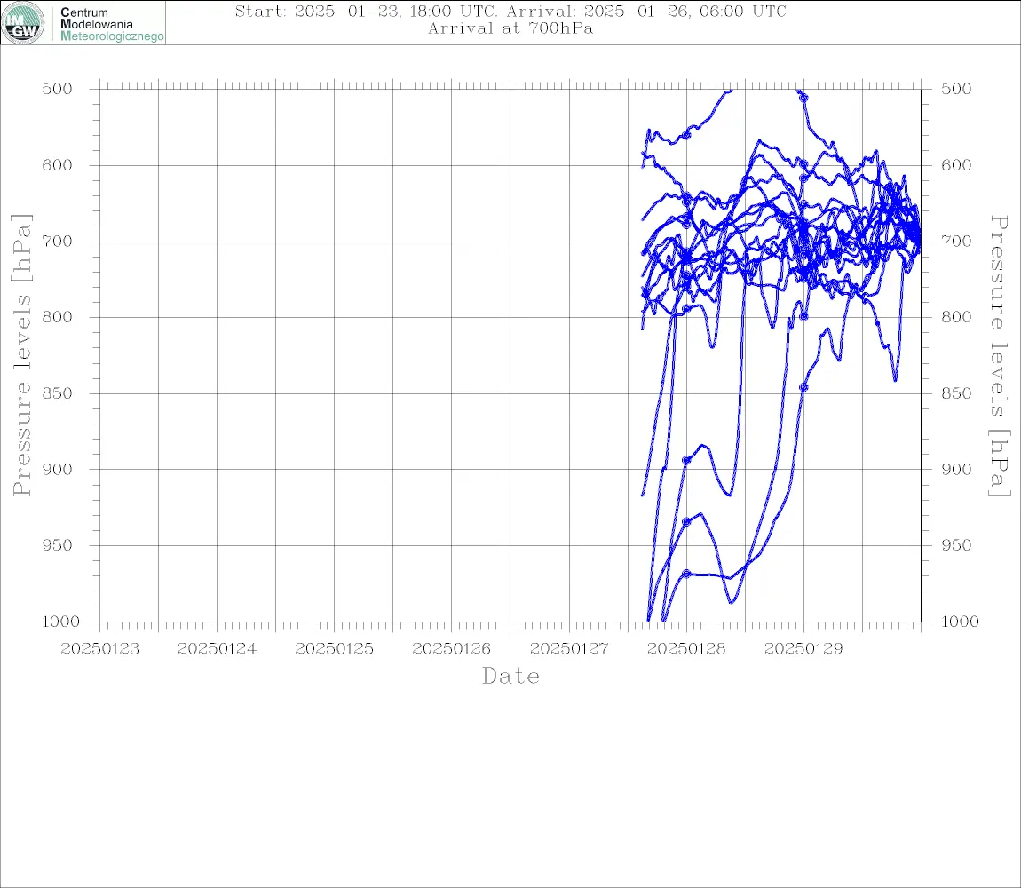The width and height of the screenshot is (1021, 888).
Task: Click the left axis 600 label
Action: 57,165
